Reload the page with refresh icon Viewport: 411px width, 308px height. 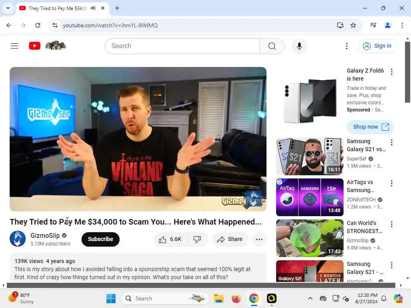(38, 25)
